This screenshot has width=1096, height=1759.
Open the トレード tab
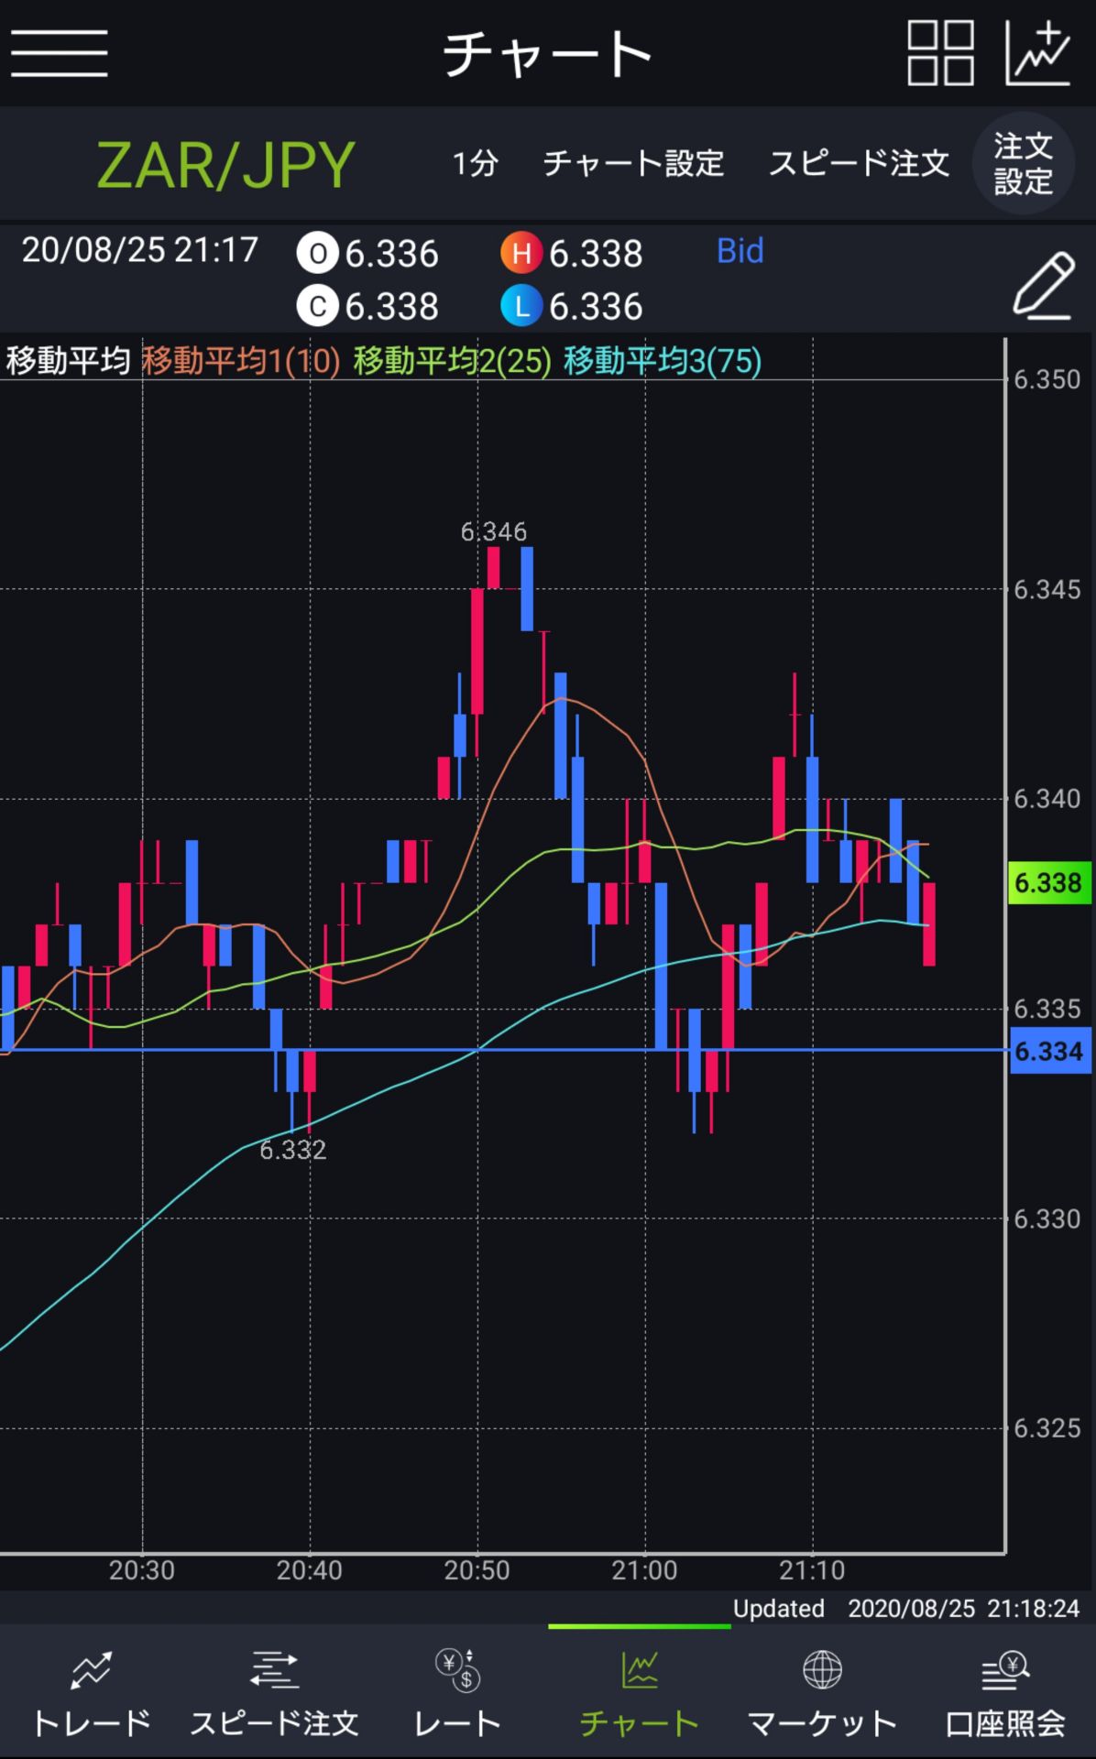point(91,1695)
